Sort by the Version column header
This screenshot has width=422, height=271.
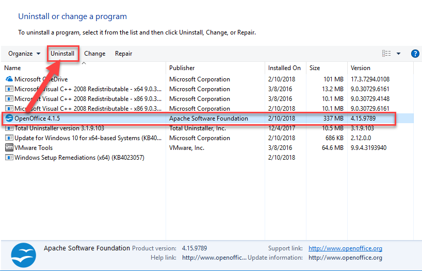tap(361, 68)
